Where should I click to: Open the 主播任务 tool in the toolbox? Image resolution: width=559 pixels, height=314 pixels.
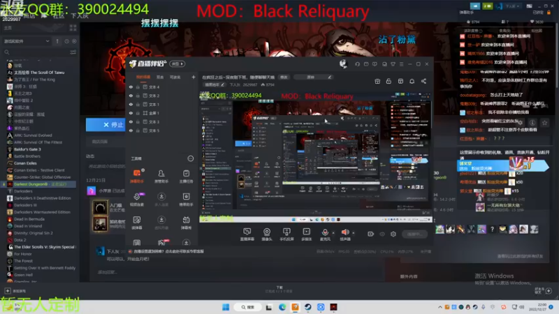(186, 176)
